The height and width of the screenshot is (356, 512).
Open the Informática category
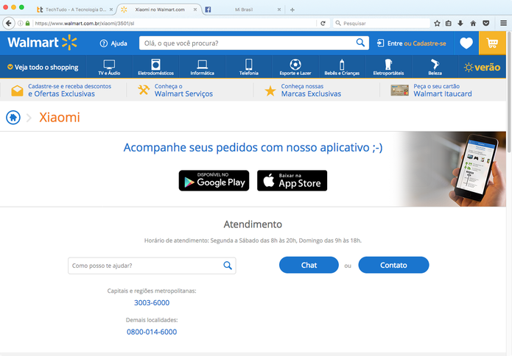[202, 67]
